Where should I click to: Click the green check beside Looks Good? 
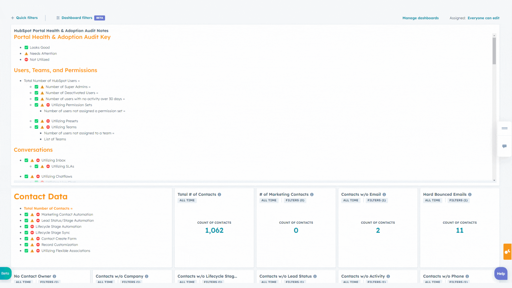[26, 47]
